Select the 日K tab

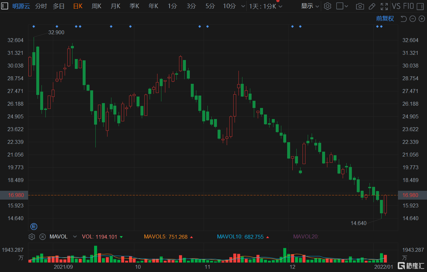point(78,6)
